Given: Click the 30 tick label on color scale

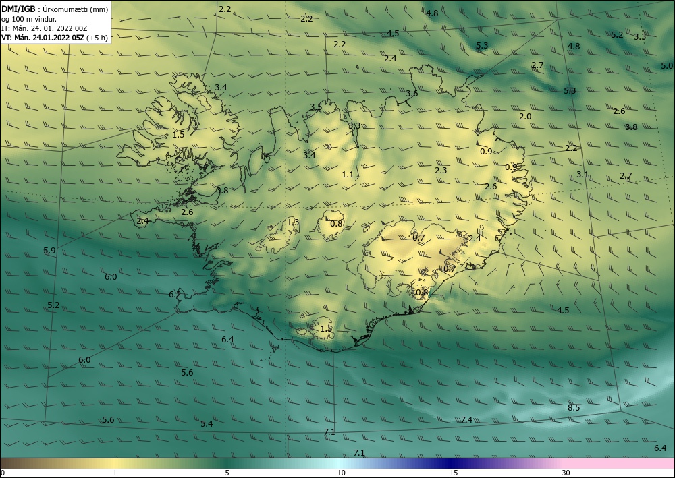Looking at the screenshot, I should click(566, 473).
